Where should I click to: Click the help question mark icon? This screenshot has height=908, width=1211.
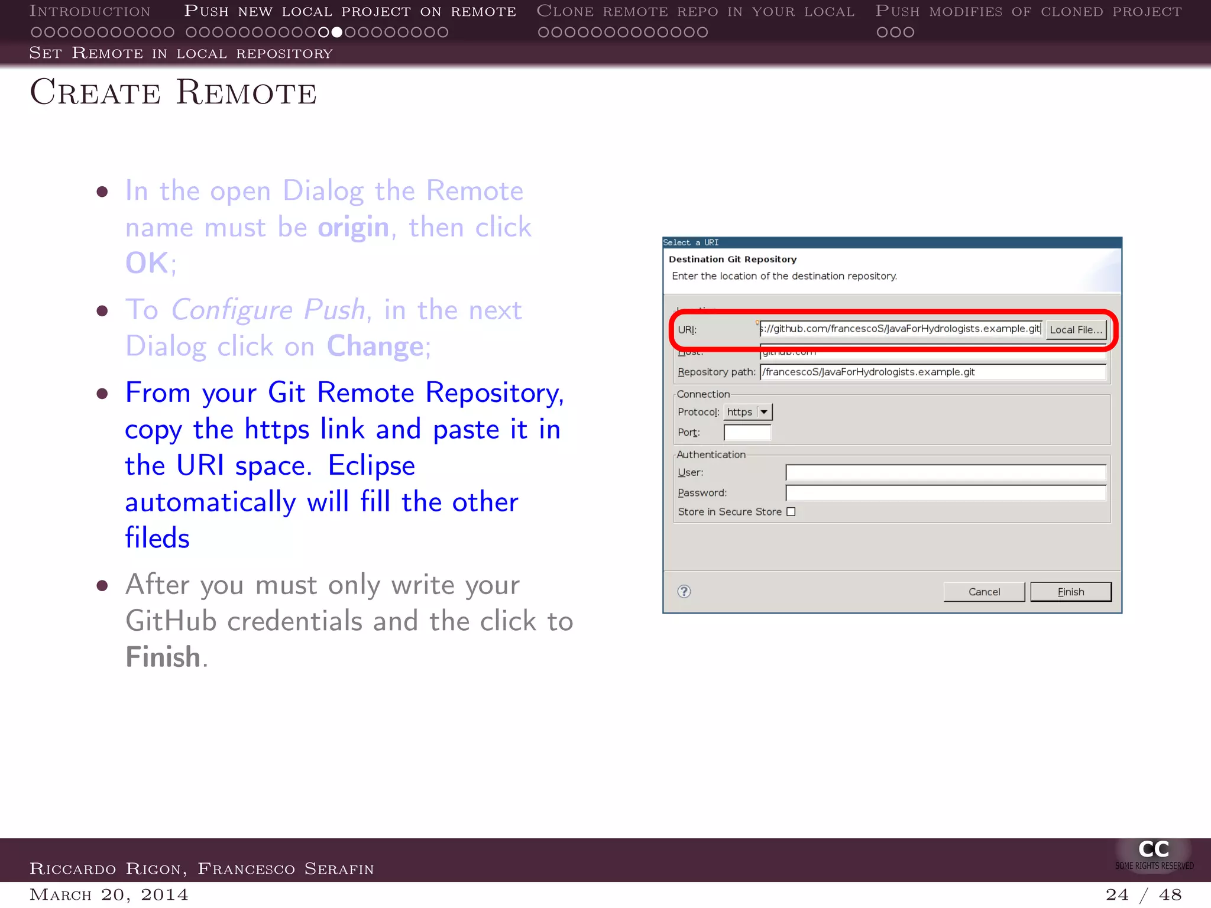tap(684, 591)
